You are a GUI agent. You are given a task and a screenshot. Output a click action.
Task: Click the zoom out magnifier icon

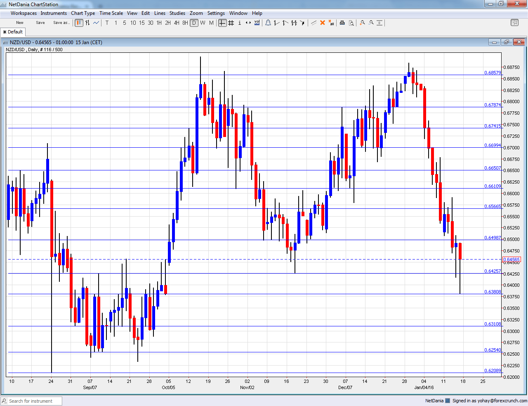[x=371, y=23]
